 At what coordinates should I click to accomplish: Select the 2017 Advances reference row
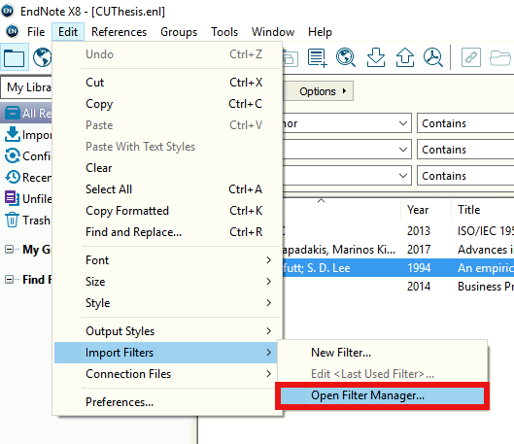coord(398,250)
